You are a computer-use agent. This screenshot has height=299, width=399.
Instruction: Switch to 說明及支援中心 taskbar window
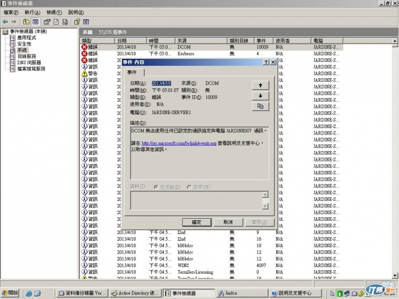[x=295, y=293]
